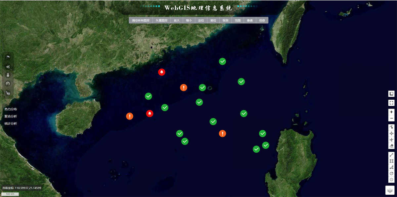This screenshot has height=197, width=397.
Task: Click the red bell marker near Guangdong coast
Action: point(161,72)
